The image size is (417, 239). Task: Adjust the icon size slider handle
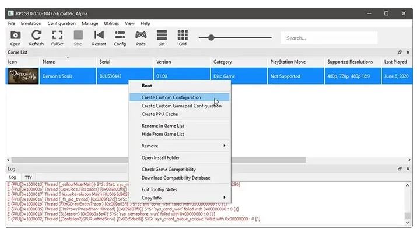(211, 37)
